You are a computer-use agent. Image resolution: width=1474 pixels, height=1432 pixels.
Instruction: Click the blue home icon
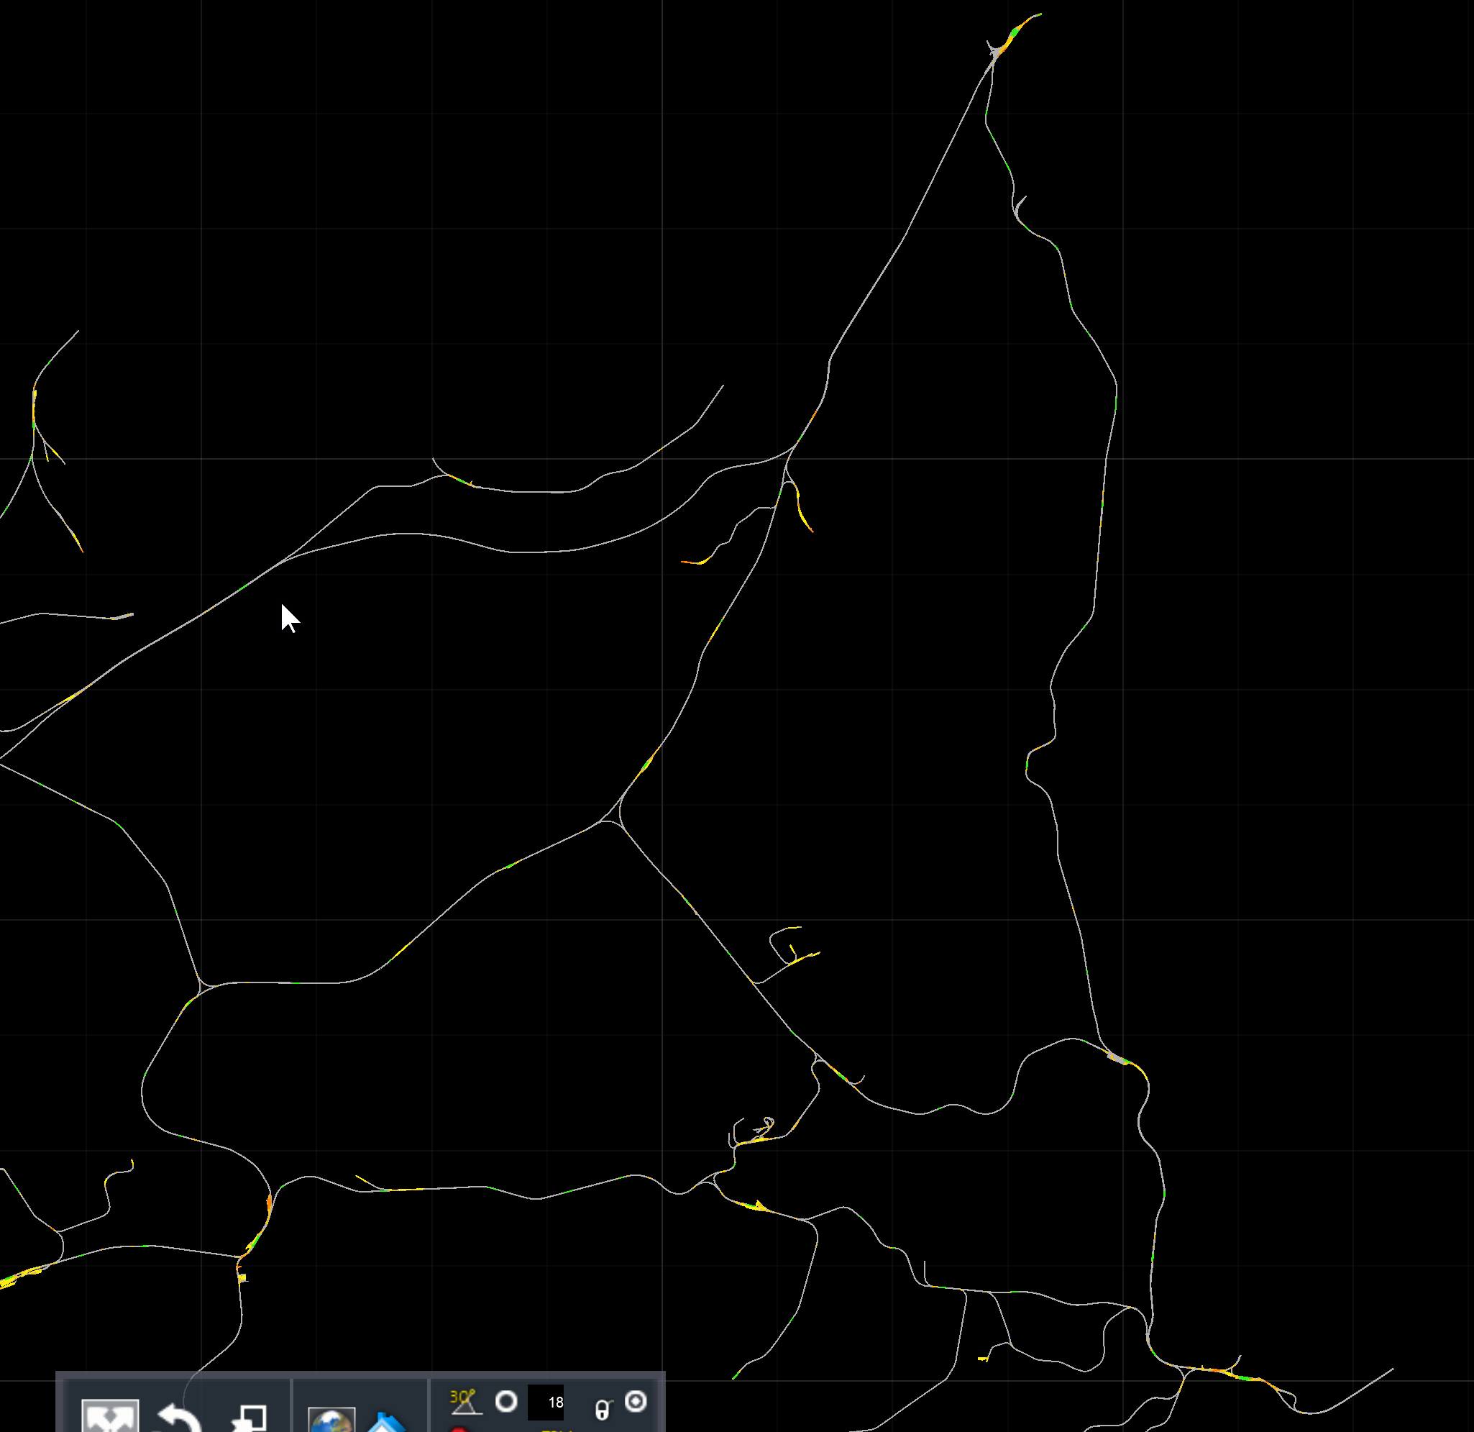coord(386,1423)
